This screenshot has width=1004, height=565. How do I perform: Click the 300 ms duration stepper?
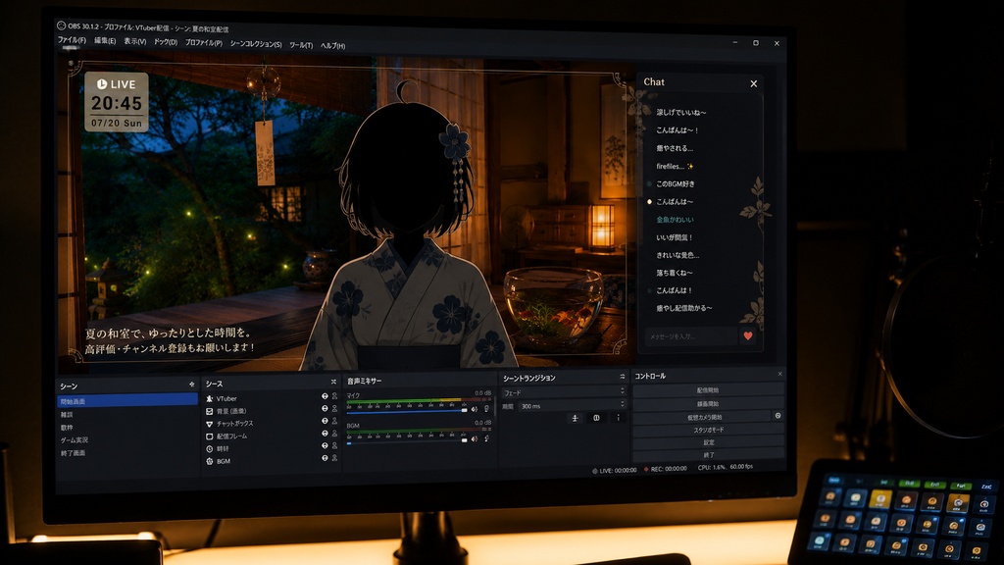click(622, 405)
